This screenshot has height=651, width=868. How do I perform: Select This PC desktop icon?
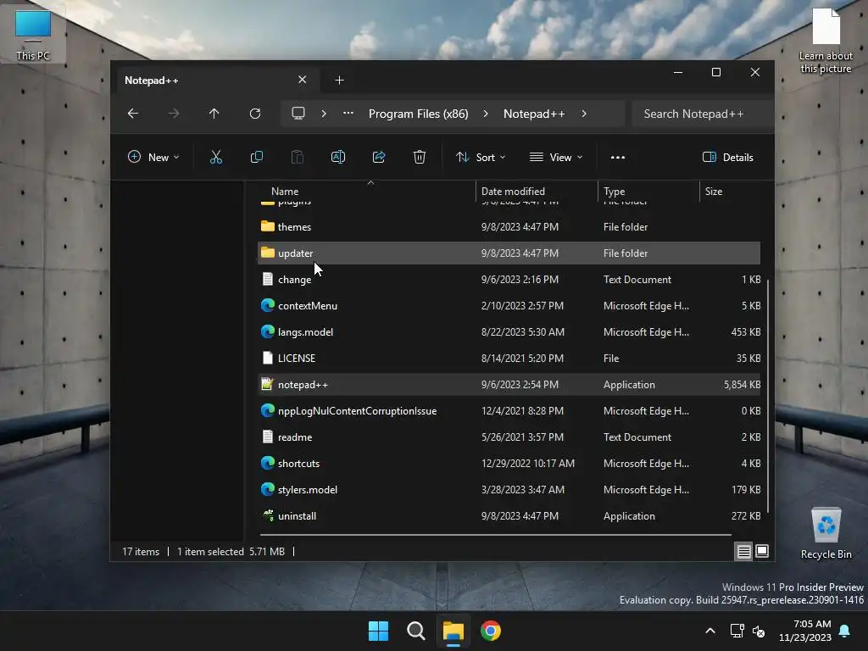33,34
